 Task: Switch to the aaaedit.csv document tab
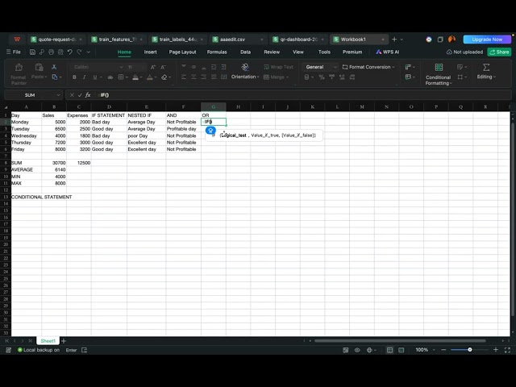coord(239,40)
